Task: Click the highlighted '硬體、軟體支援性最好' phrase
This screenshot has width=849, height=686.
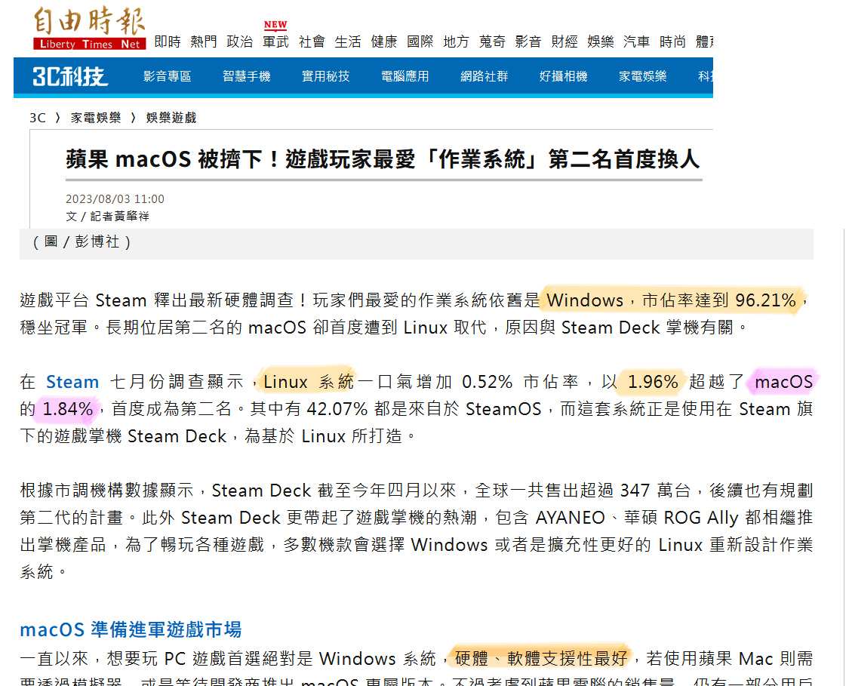Action: click(x=541, y=658)
